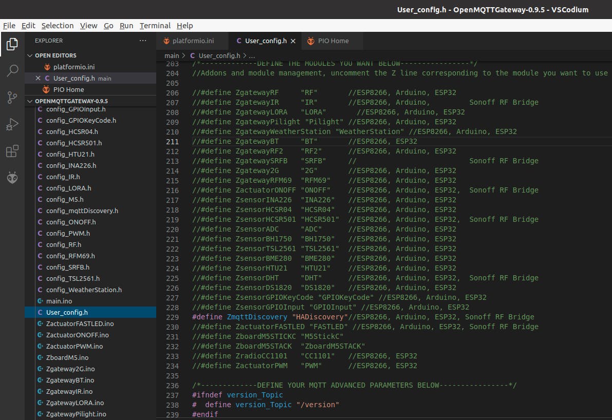Open config_mqttDiscovery.h from file tree
The height and width of the screenshot is (420, 612).
82,211
